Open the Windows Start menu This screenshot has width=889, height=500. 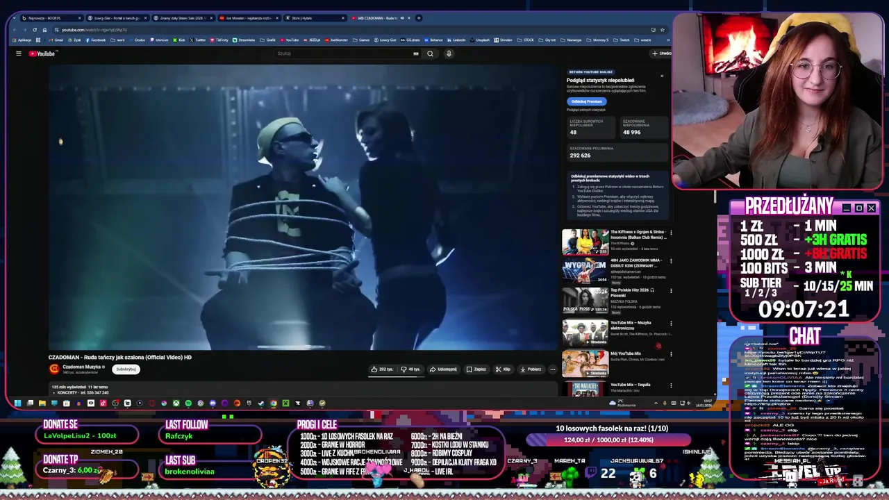point(17,403)
